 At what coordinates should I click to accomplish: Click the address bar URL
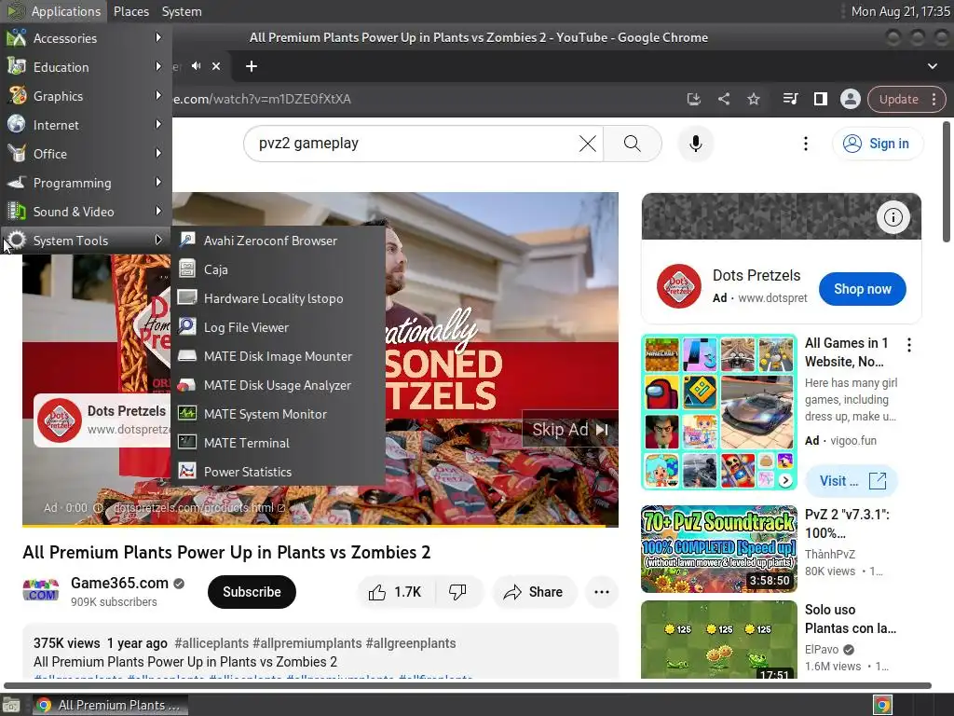[262, 99]
